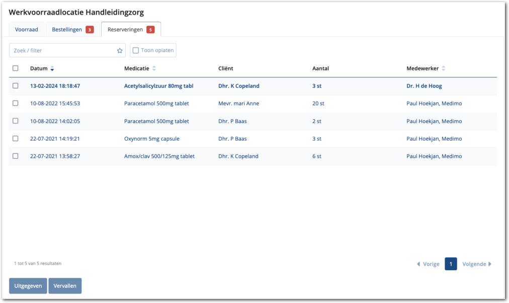Image resolution: width=509 pixels, height=303 pixels.
Task: Open client Mevr. mari Anne link
Action: tap(238, 104)
